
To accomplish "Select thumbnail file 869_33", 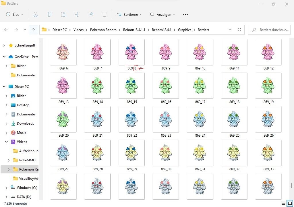I will tap(268, 153).
